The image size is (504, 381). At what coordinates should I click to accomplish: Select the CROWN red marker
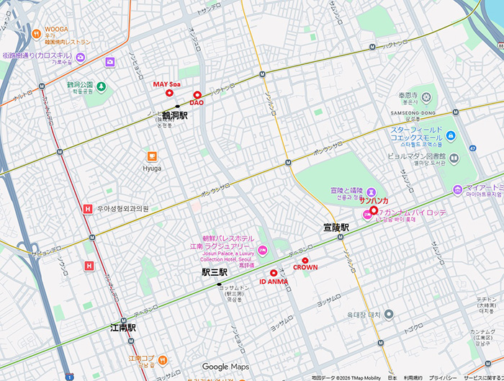click(305, 259)
